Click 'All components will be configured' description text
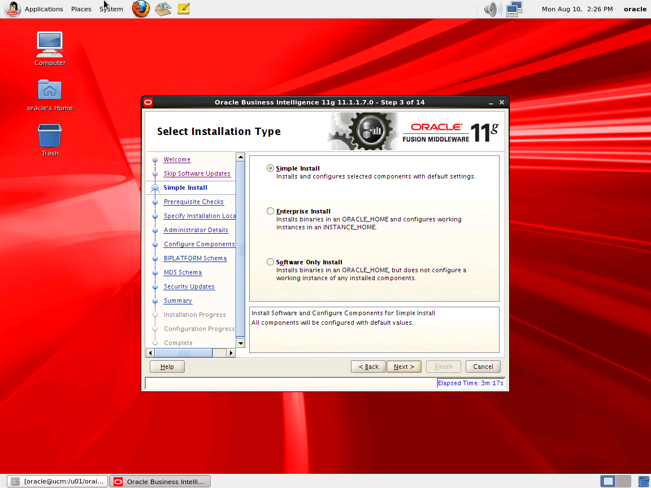 click(x=332, y=323)
